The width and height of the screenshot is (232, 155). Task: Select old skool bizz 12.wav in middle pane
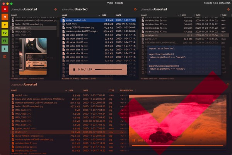pyautogui.click(x=98, y=46)
